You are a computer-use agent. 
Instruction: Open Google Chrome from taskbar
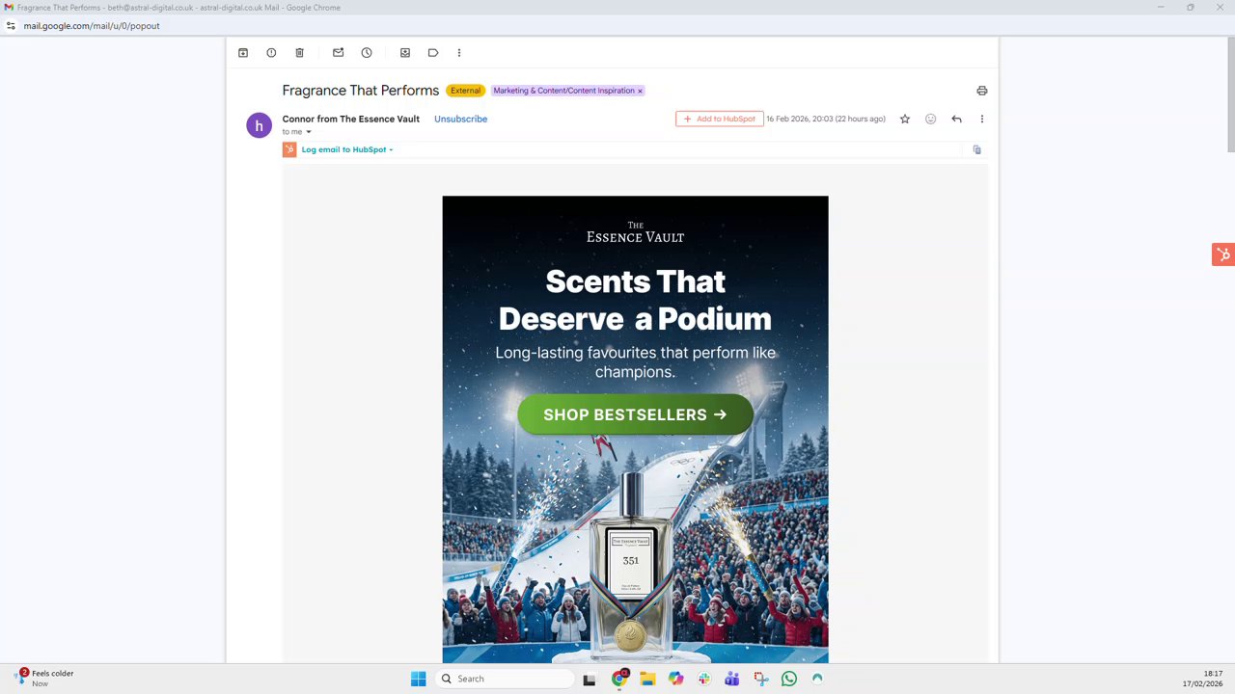(x=619, y=679)
